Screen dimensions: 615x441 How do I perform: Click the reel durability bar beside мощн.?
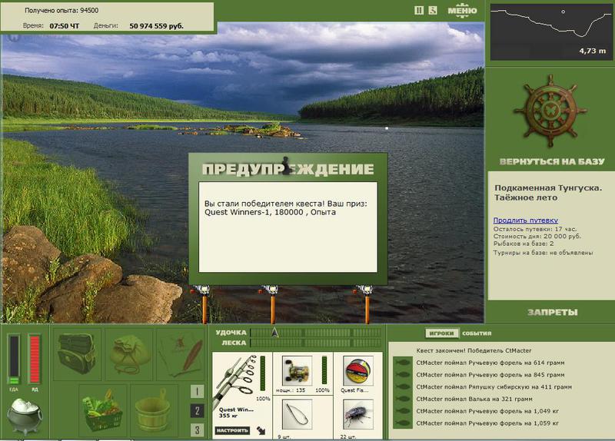tap(324, 370)
